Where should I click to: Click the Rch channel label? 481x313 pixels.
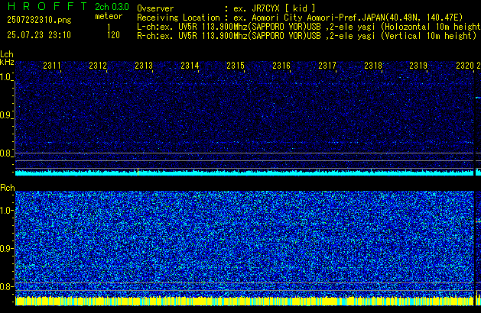pos(8,188)
